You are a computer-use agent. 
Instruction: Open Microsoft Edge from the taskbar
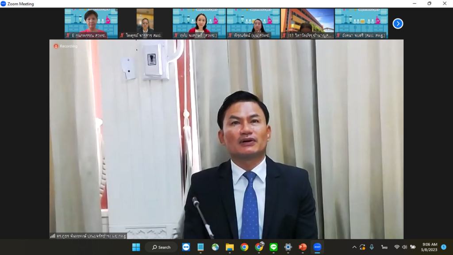[x=214, y=247]
